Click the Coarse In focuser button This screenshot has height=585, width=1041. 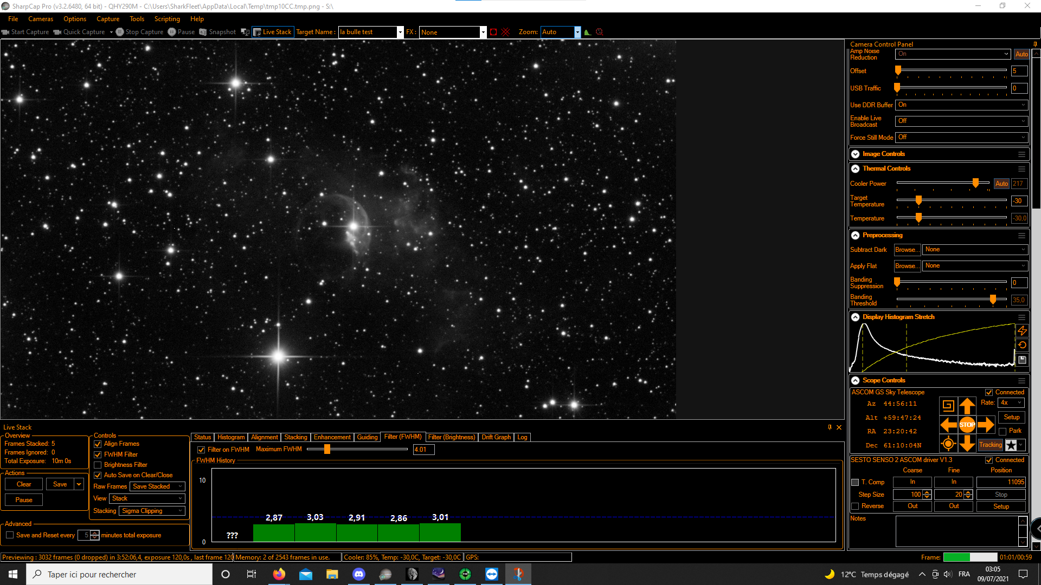point(913,482)
